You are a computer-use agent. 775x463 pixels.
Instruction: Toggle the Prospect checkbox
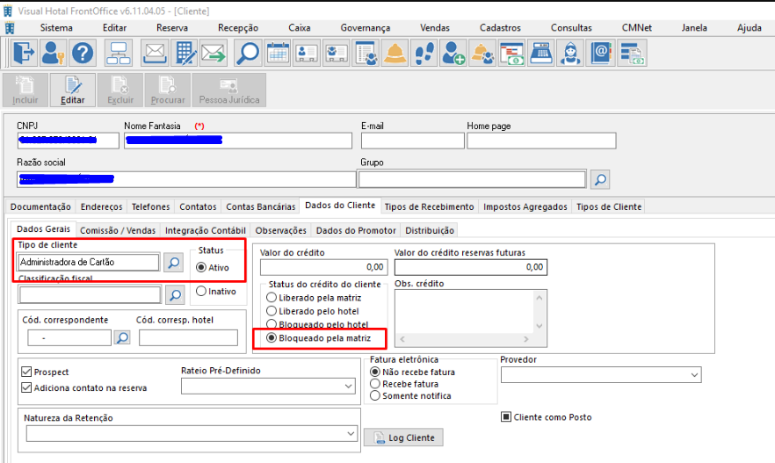click(x=26, y=372)
